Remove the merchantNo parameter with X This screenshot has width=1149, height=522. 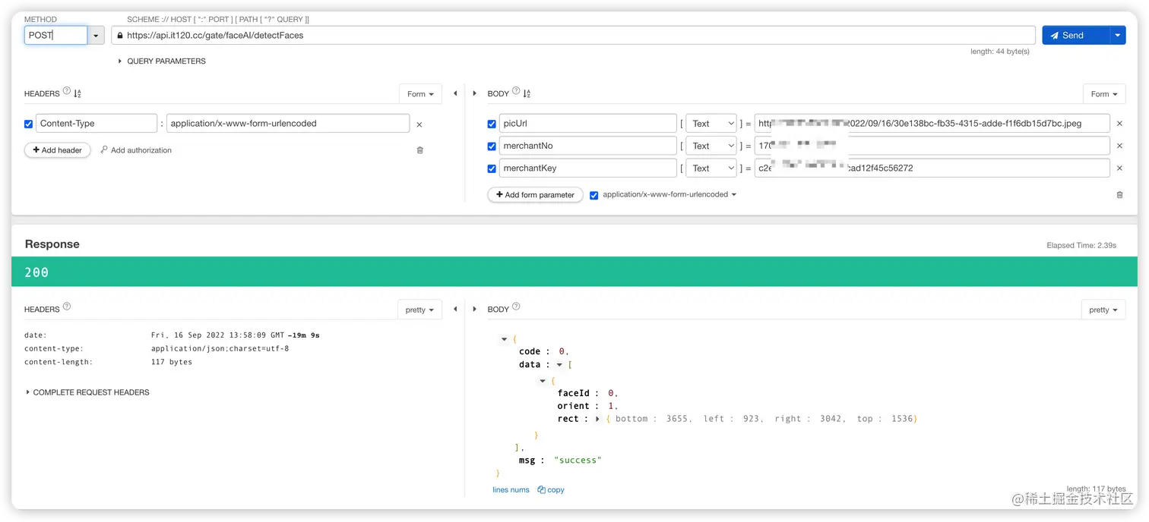tap(1119, 146)
